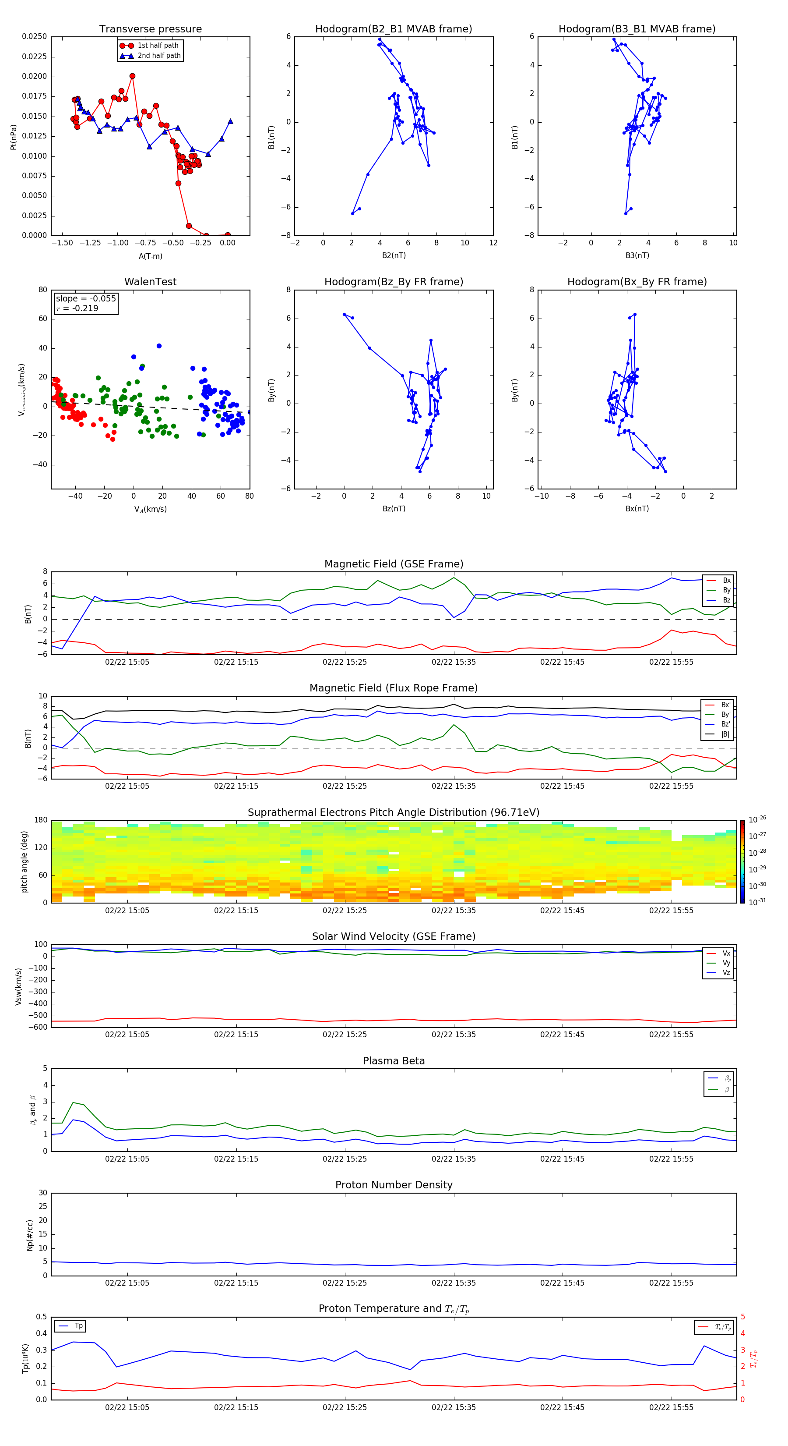
Task: Click the 10^-26 colorbar tick label
Action: tap(757, 819)
